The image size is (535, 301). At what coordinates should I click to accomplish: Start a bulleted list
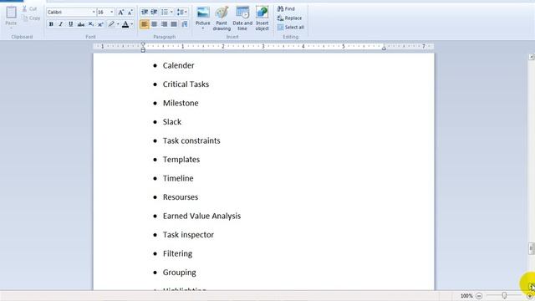pyautogui.click(x=165, y=13)
